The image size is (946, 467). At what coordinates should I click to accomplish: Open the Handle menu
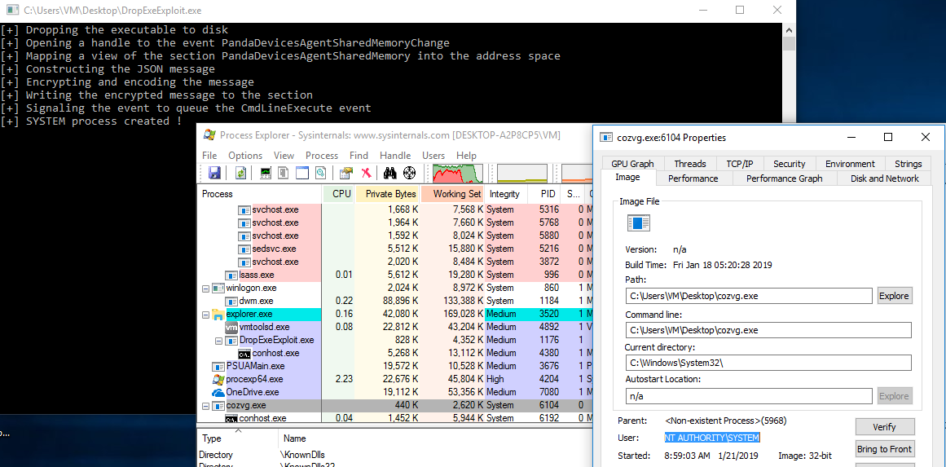(395, 155)
